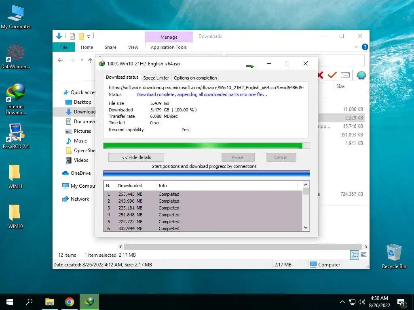Open taskbar search magnifier
This screenshot has width=414, height=310.
pos(29,302)
